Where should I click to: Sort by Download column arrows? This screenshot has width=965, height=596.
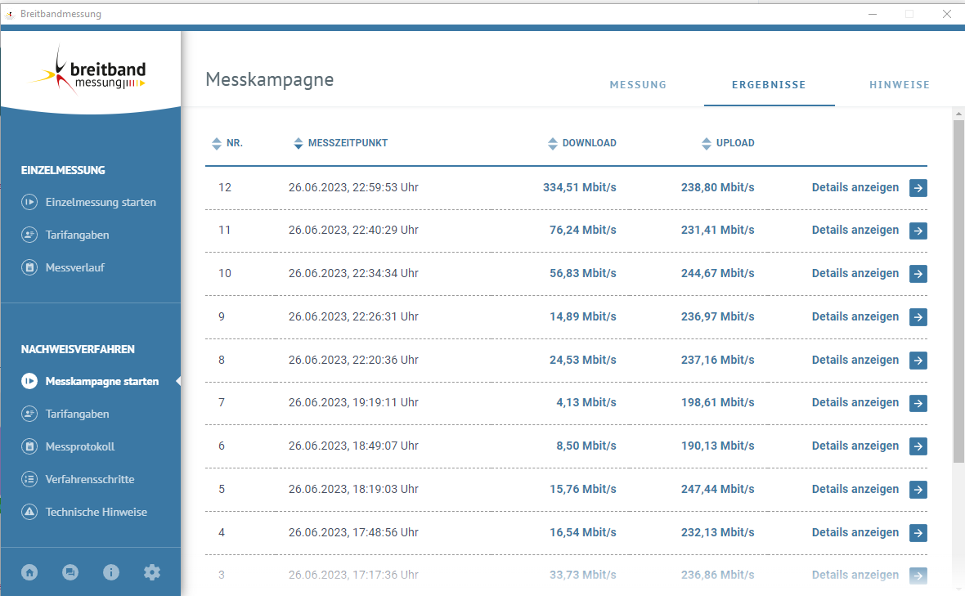tap(553, 143)
